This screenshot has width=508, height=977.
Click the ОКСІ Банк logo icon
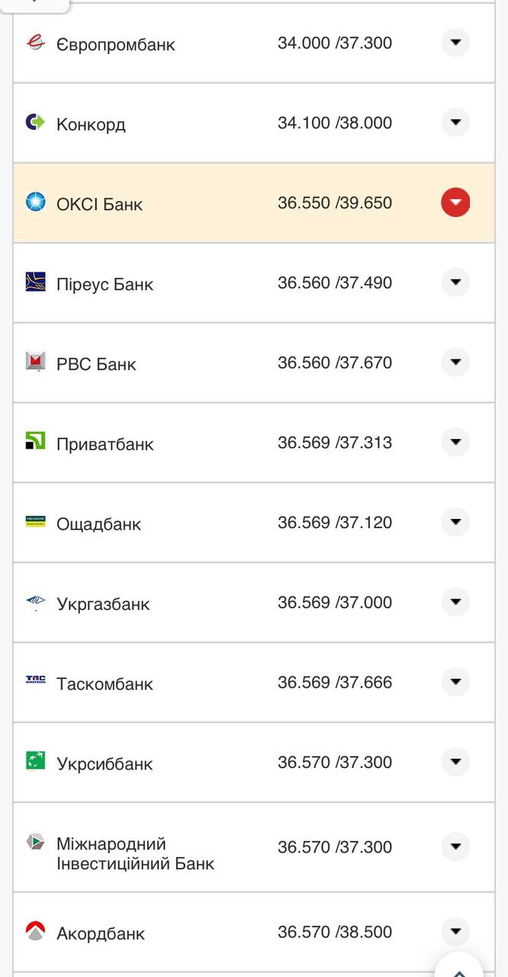pyautogui.click(x=36, y=202)
